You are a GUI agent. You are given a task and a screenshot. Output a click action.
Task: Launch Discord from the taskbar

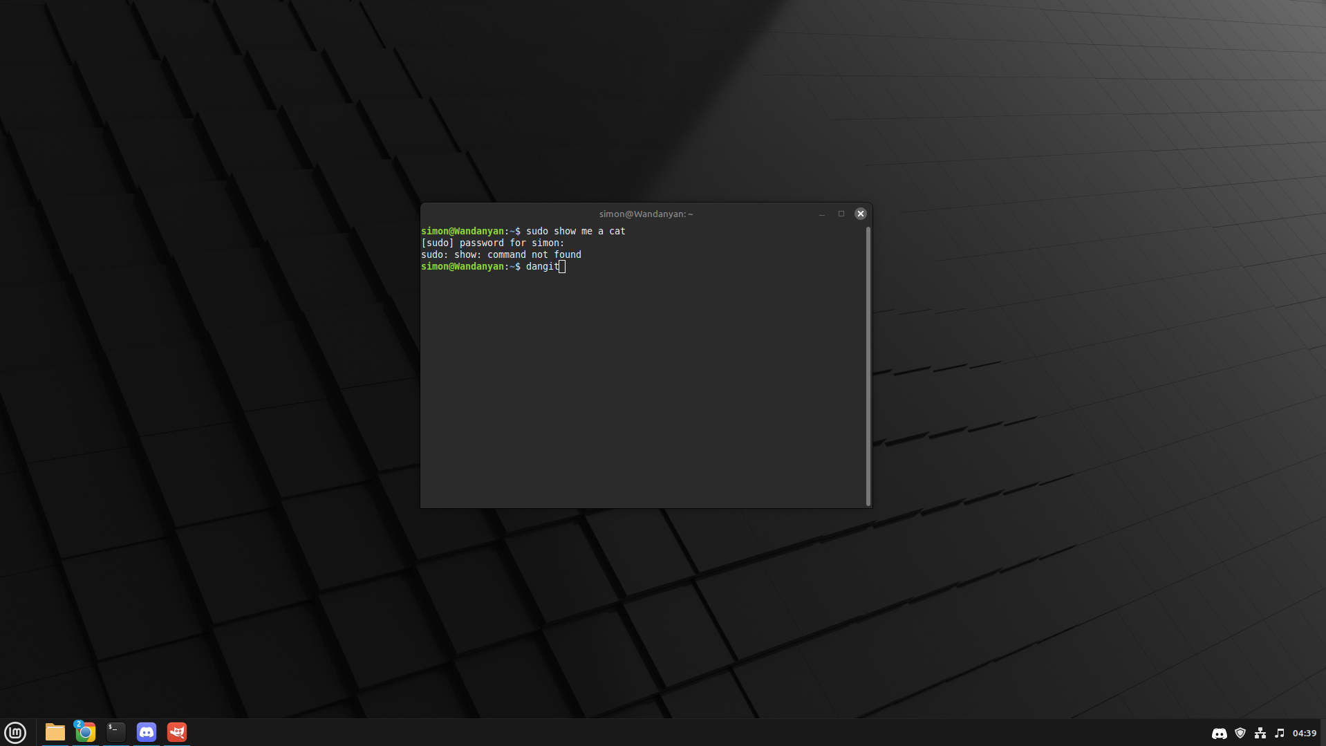pyautogui.click(x=146, y=731)
